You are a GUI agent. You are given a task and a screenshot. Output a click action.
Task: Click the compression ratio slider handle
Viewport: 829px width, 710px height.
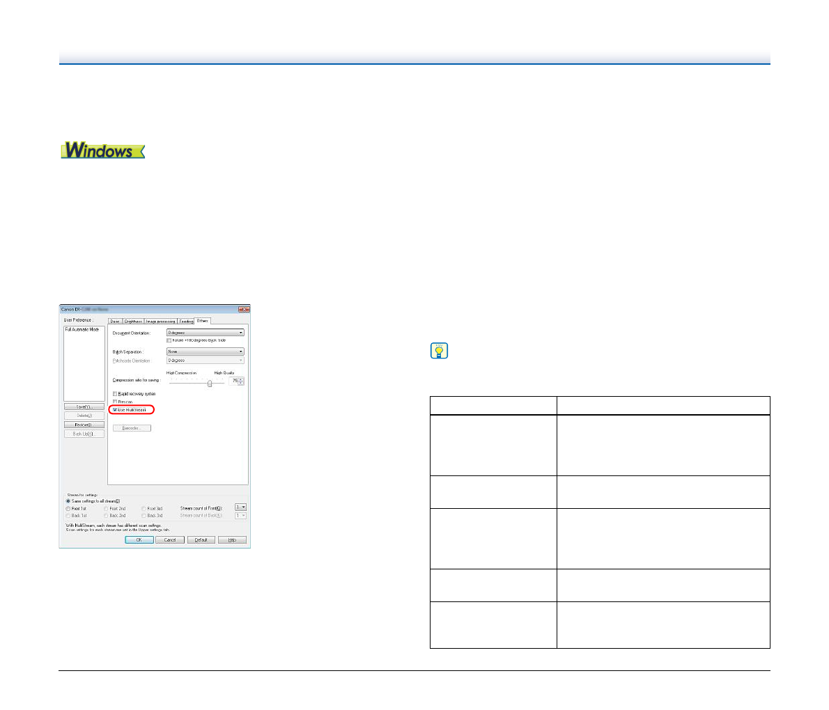tap(210, 383)
